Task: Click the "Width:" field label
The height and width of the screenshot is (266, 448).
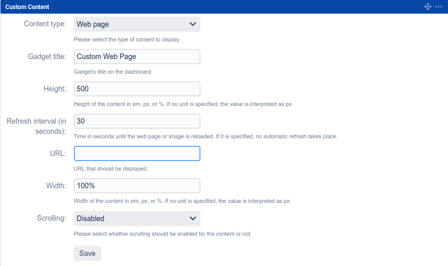Action: pos(56,186)
